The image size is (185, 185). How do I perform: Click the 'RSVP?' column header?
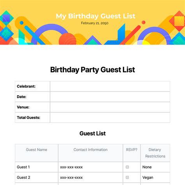click(132, 153)
